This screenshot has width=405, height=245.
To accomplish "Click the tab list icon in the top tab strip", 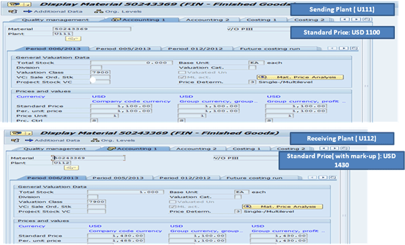I will point(366,20).
